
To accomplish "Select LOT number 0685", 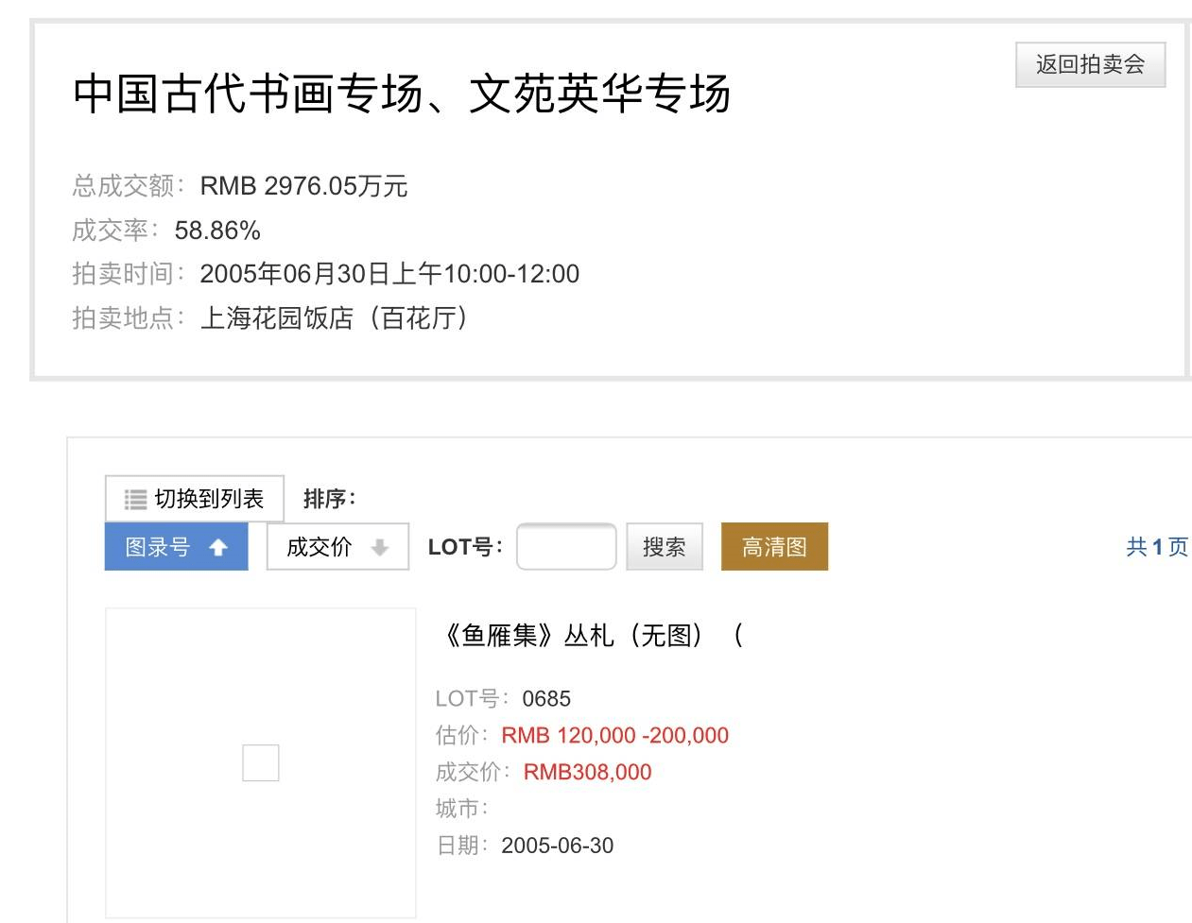I will point(546,699).
